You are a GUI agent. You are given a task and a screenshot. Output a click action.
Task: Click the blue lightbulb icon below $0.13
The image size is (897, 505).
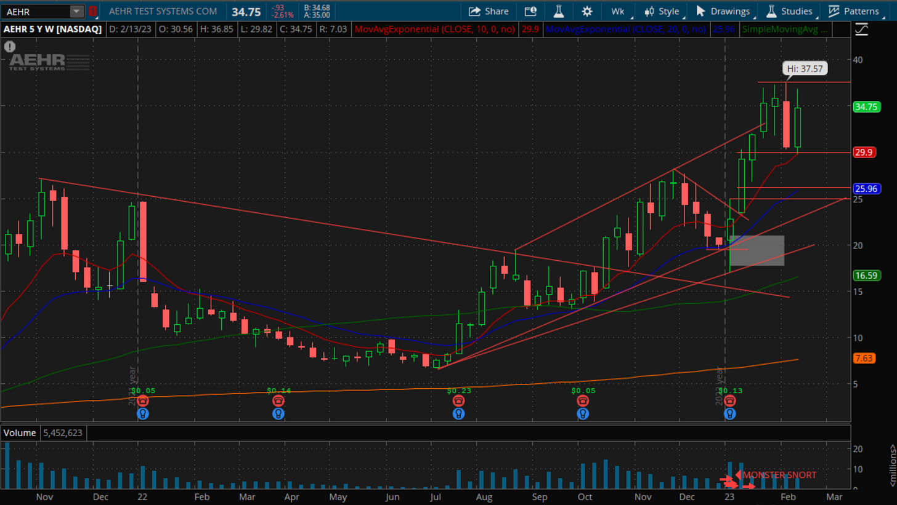[x=729, y=414]
